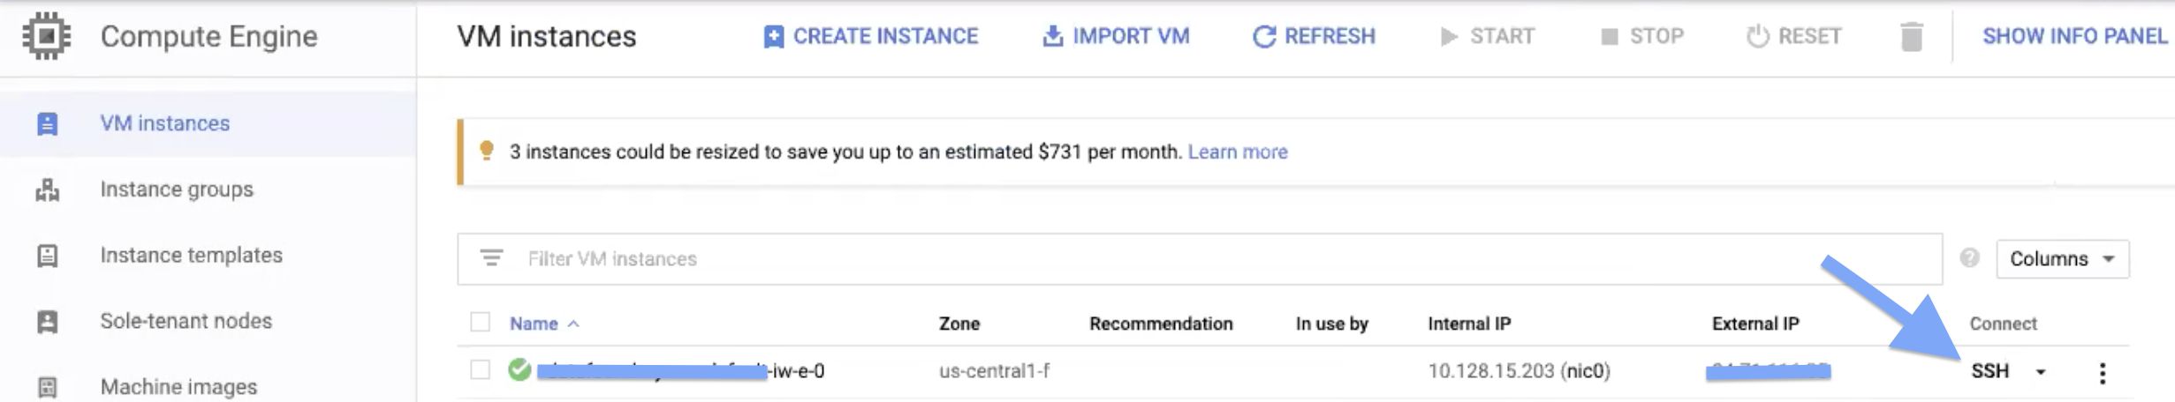Follow the Learn more link
Screen dimensions: 2175x402
tap(1238, 152)
